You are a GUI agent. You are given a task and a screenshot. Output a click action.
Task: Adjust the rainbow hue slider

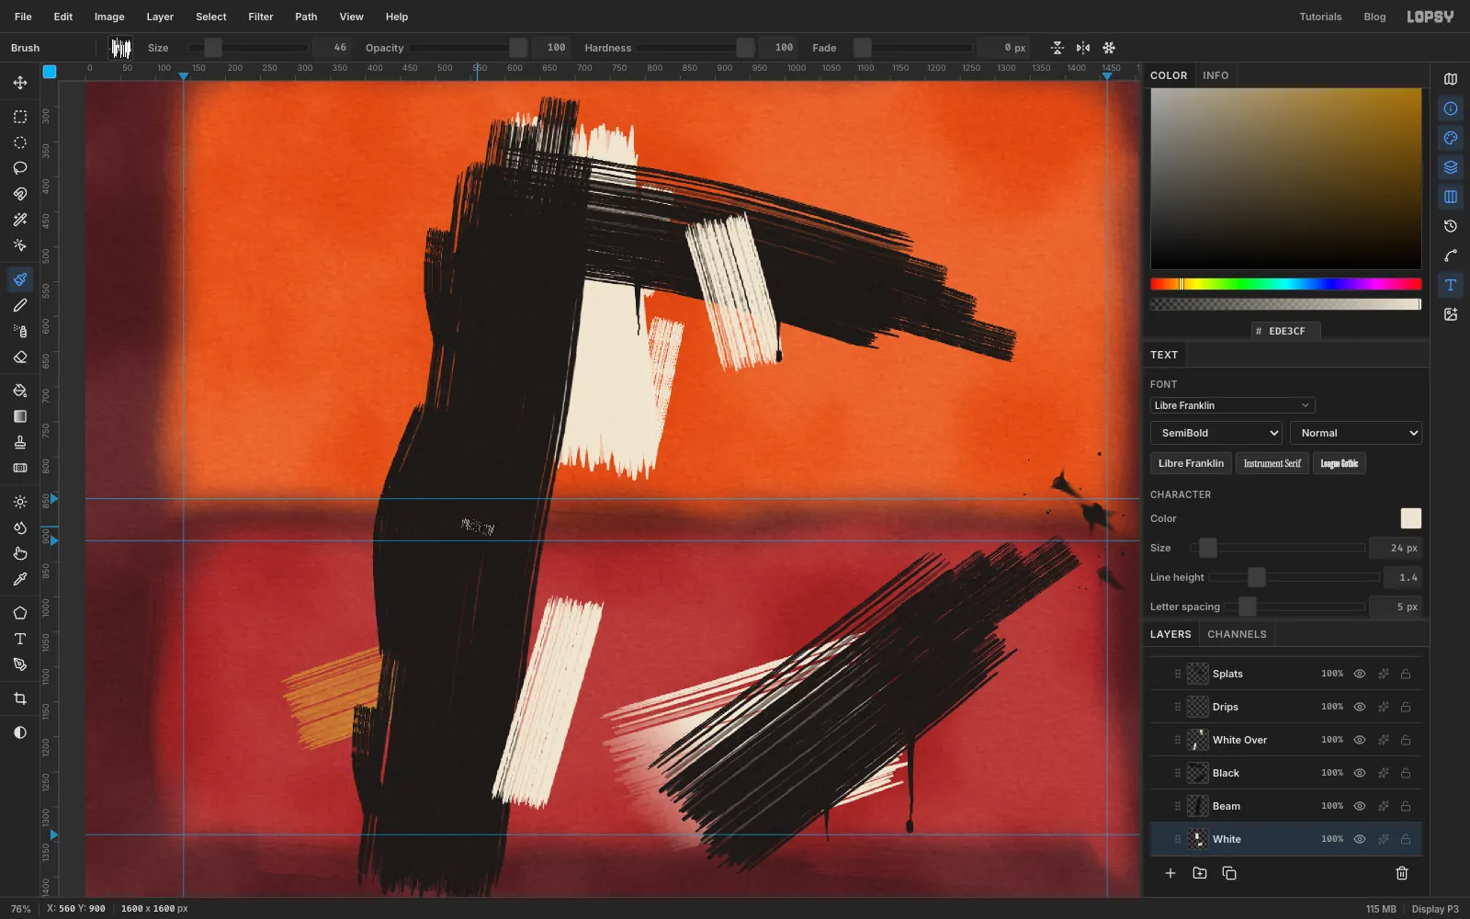point(1285,284)
